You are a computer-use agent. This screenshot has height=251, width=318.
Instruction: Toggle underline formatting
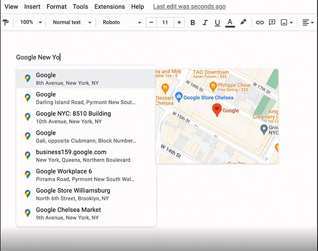click(217, 22)
